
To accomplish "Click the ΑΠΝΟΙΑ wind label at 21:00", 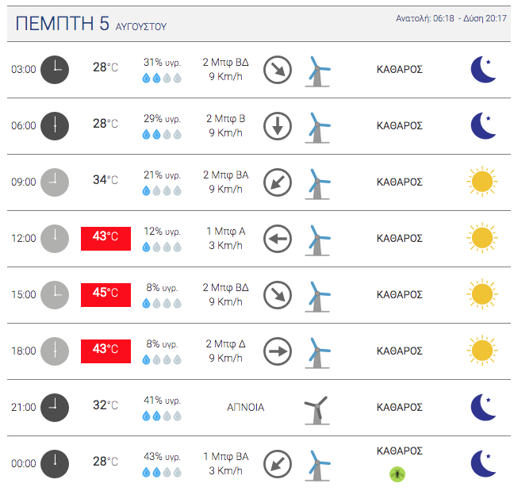I will tap(245, 407).
